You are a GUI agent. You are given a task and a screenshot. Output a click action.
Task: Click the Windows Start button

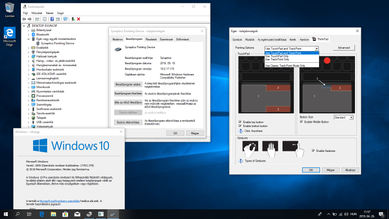click(x=6, y=214)
